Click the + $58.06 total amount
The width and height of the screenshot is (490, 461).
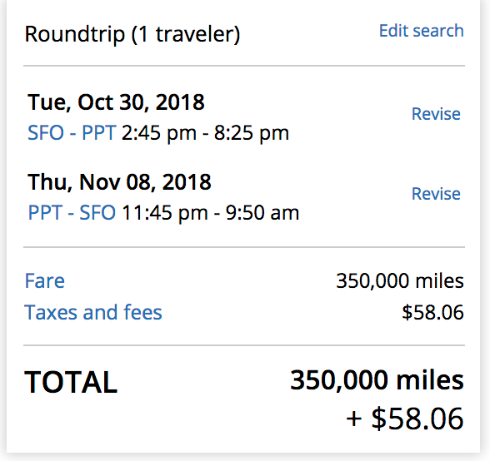tap(405, 419)
